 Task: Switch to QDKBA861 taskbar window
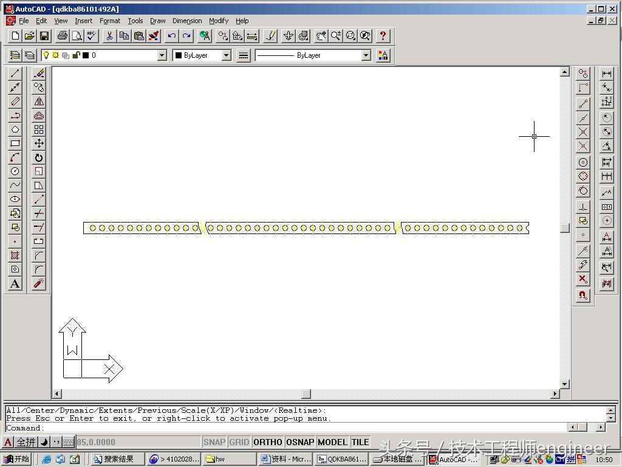342,459
